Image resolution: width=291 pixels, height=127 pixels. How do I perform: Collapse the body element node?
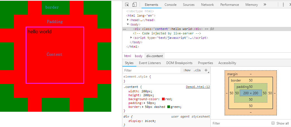[128, 24]
